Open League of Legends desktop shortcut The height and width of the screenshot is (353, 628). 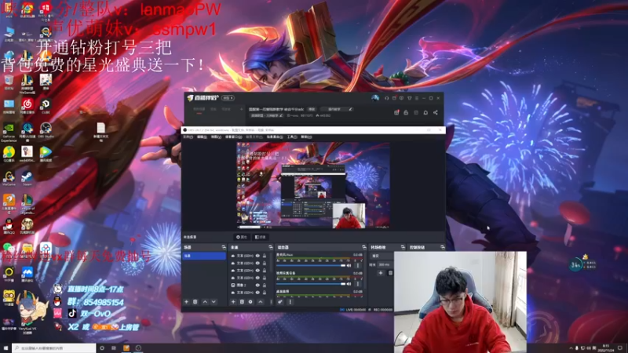(x=27, y=204)
